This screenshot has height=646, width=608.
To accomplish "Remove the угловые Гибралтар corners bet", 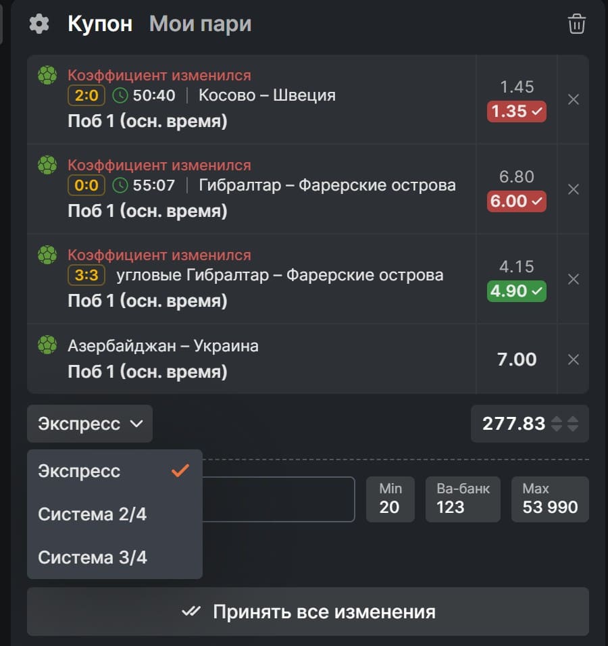I will click(574, 279).
